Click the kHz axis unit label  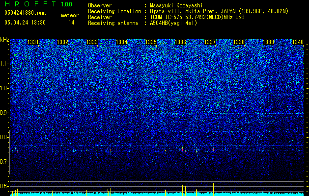(x=4, y=40)
